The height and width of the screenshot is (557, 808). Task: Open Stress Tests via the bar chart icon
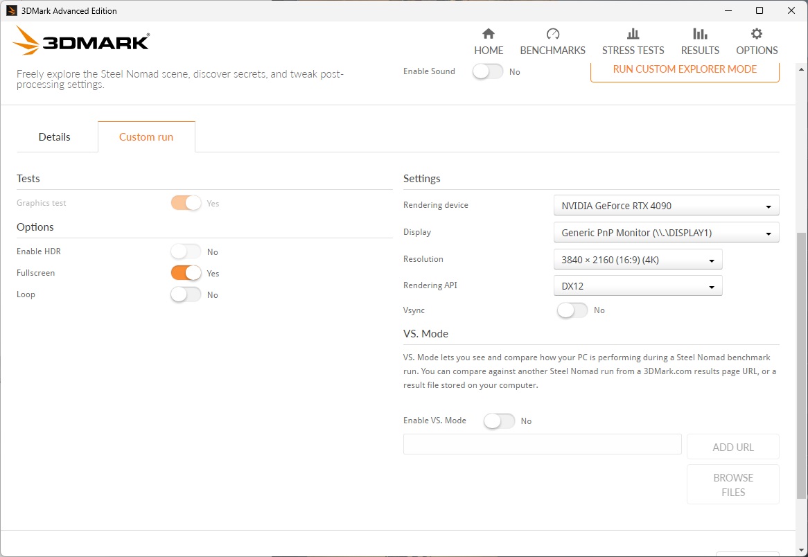[633, 34]
